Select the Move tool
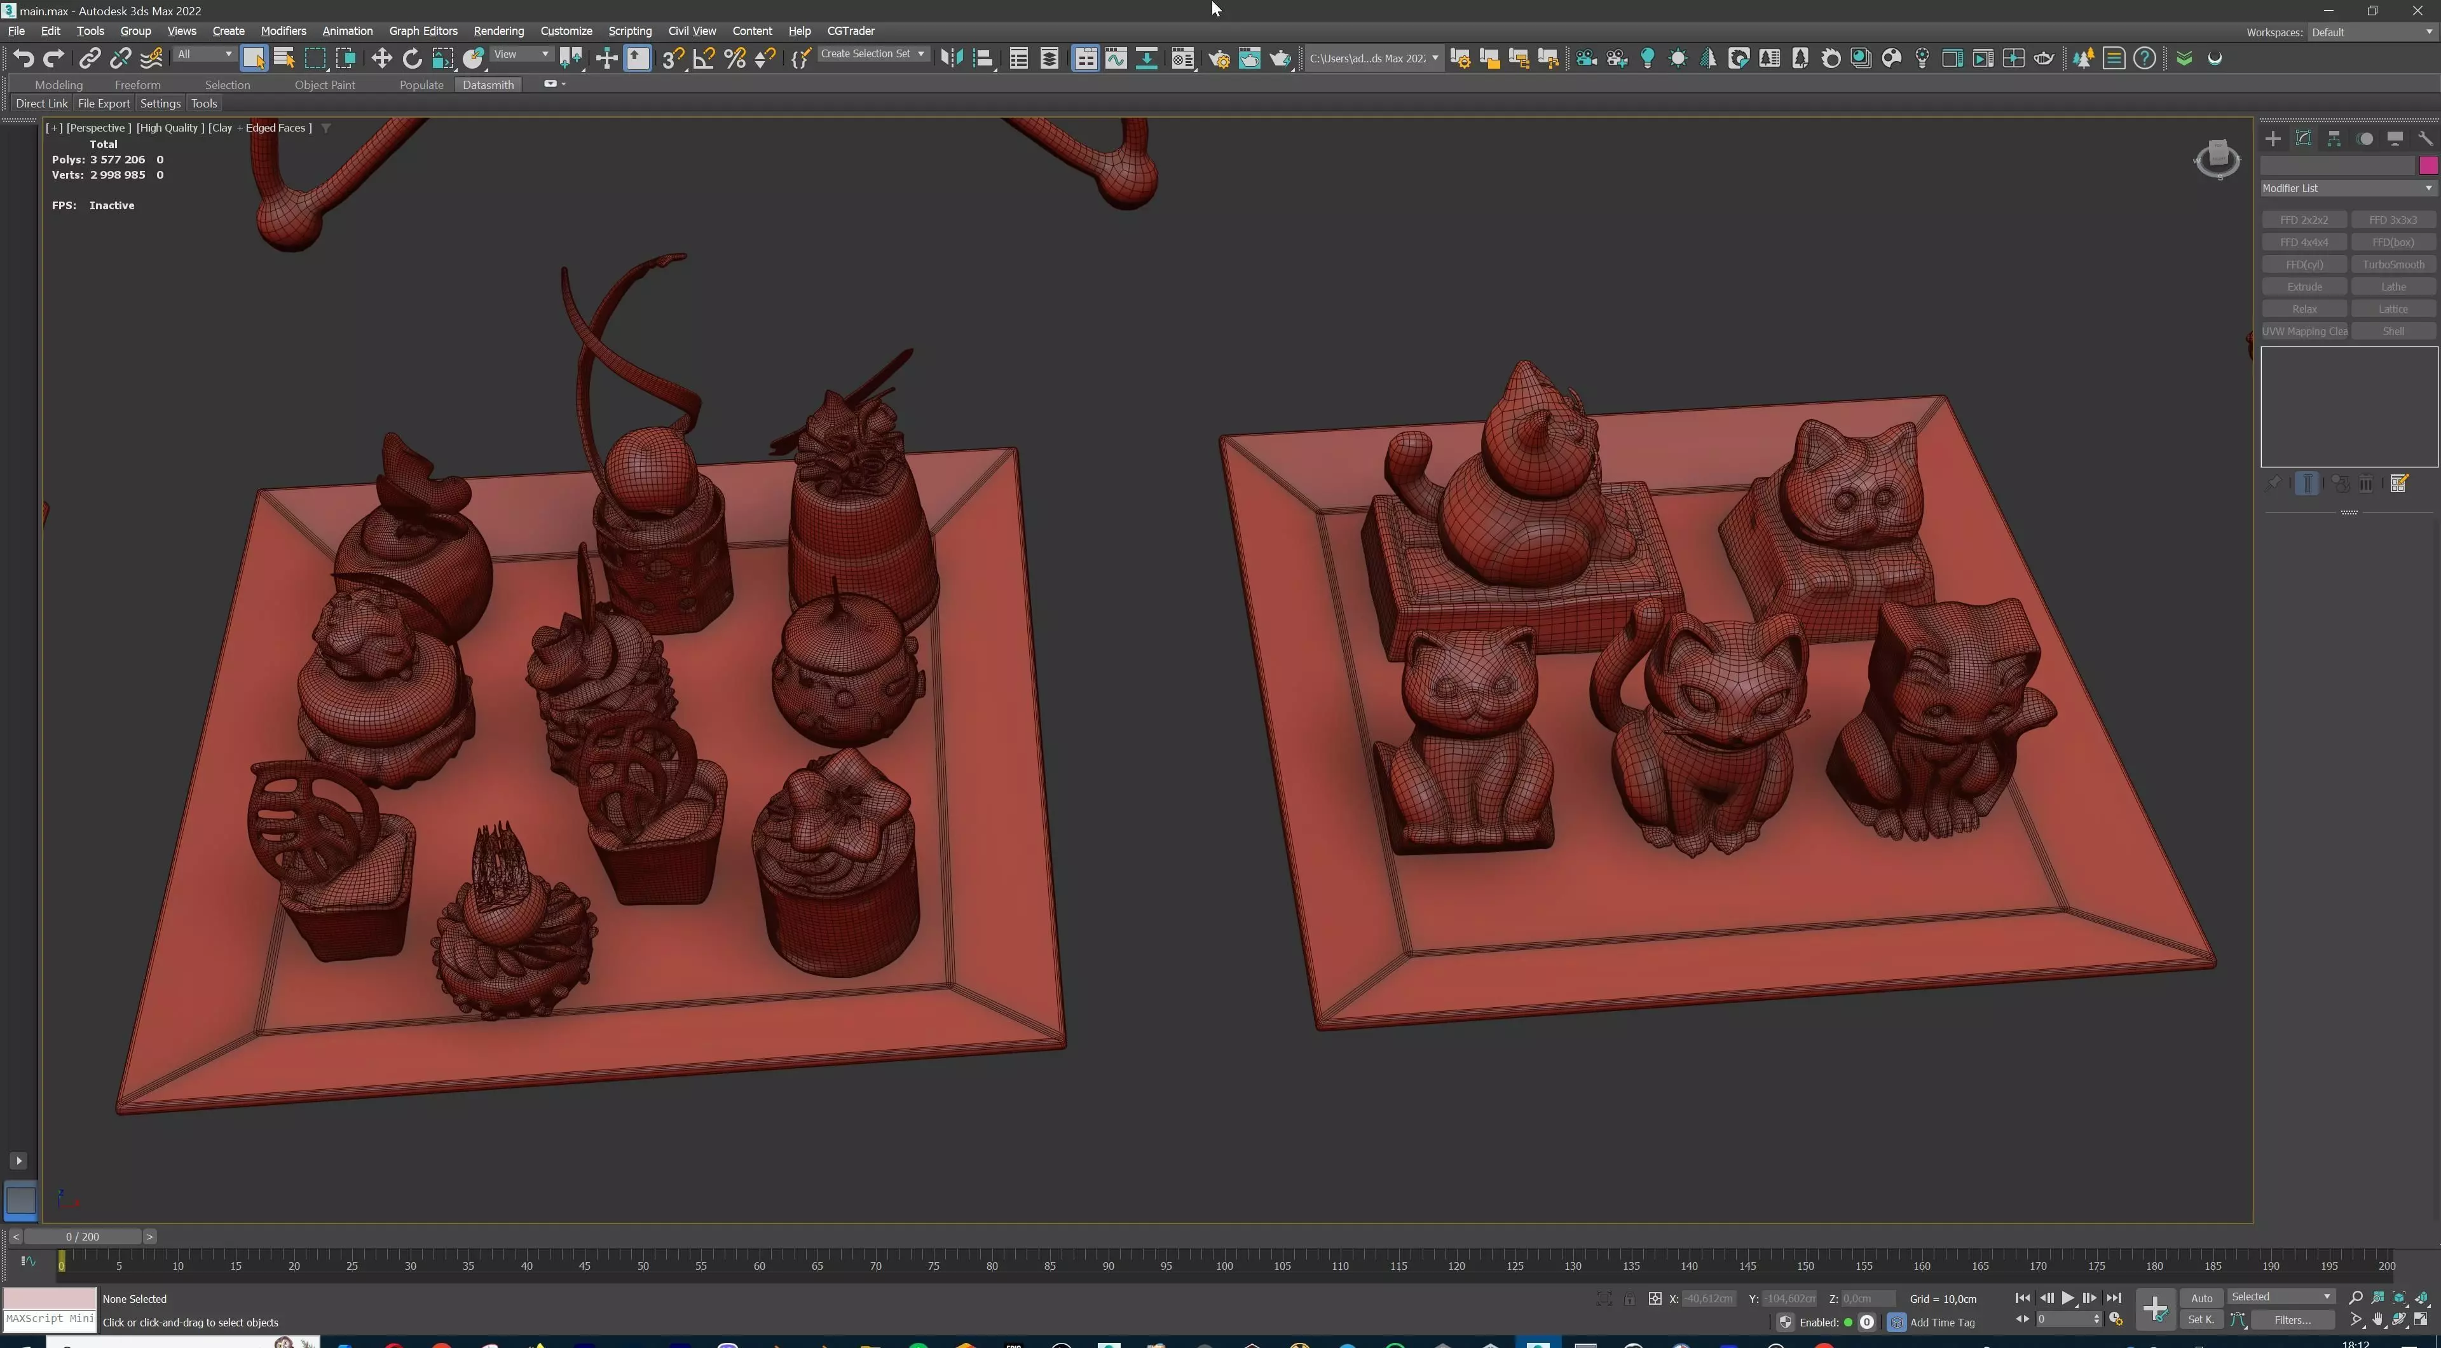Image resolution: width=2441 pixels, height=1348 pixels. (x=381, y=58)
